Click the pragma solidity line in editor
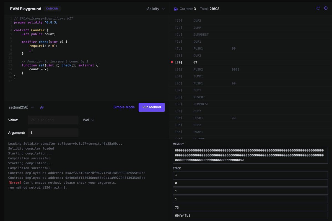The image size is (332, 221). pyautogui.click(x=36, y=22)
